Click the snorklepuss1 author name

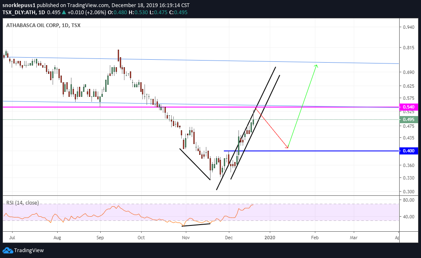pos(19,5)
